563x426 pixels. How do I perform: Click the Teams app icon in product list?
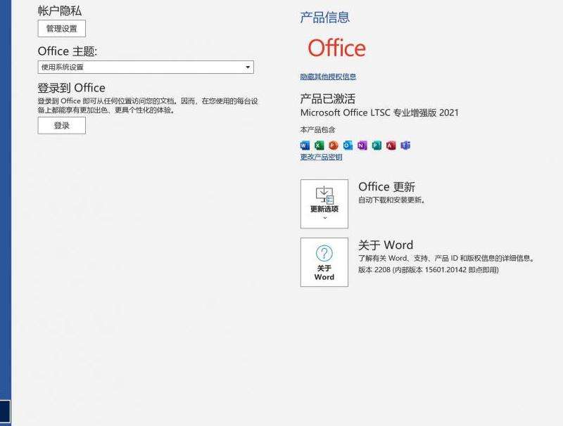tap(405, 146)
